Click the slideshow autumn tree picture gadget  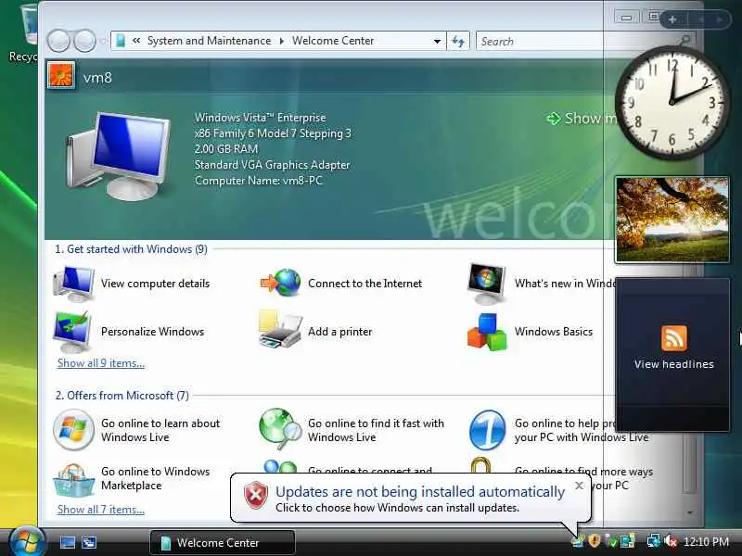click(672, 220)
